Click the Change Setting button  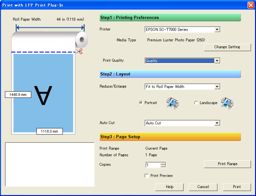click(x=227, y=47)
